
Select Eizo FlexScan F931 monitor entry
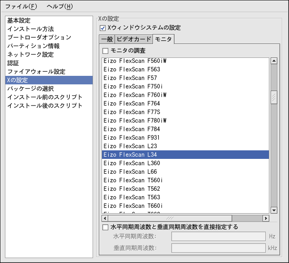132,138
